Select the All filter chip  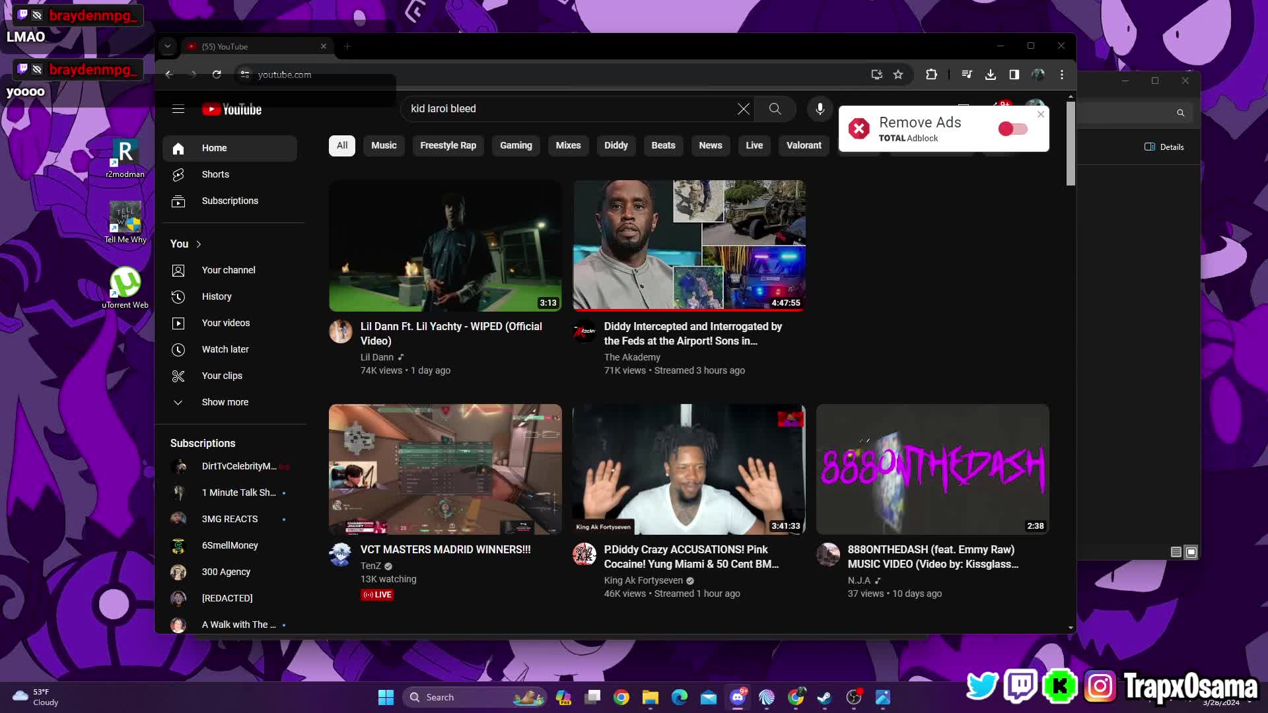pyautogui.click(x=342, y=146)
